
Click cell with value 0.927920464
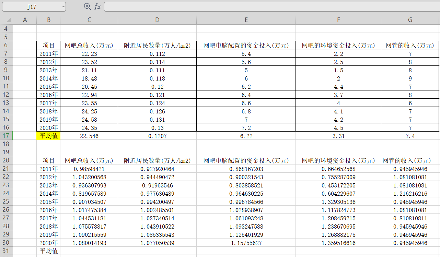pos(157,169)
